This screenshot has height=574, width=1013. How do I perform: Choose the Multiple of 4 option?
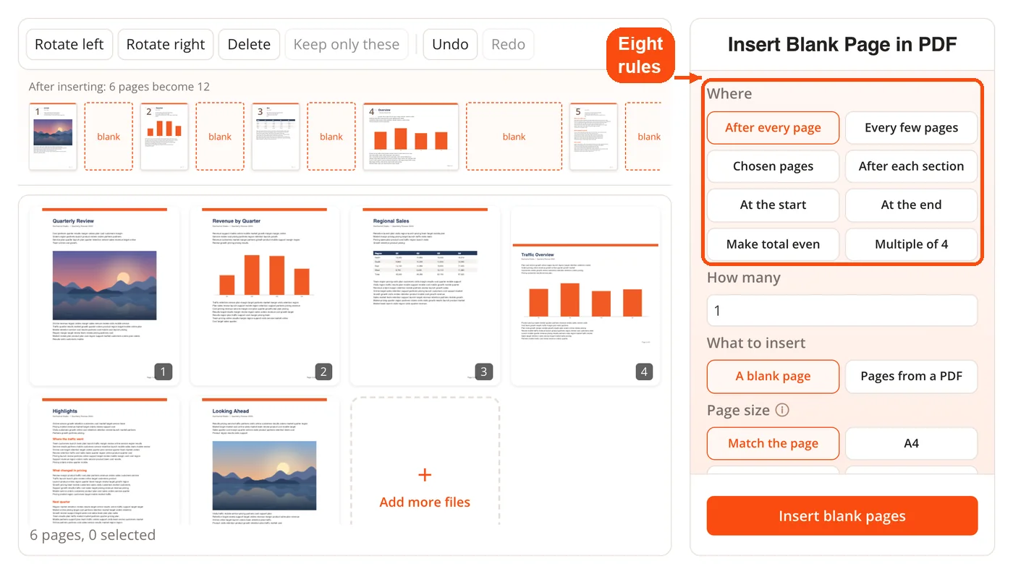tap(911, 244)
